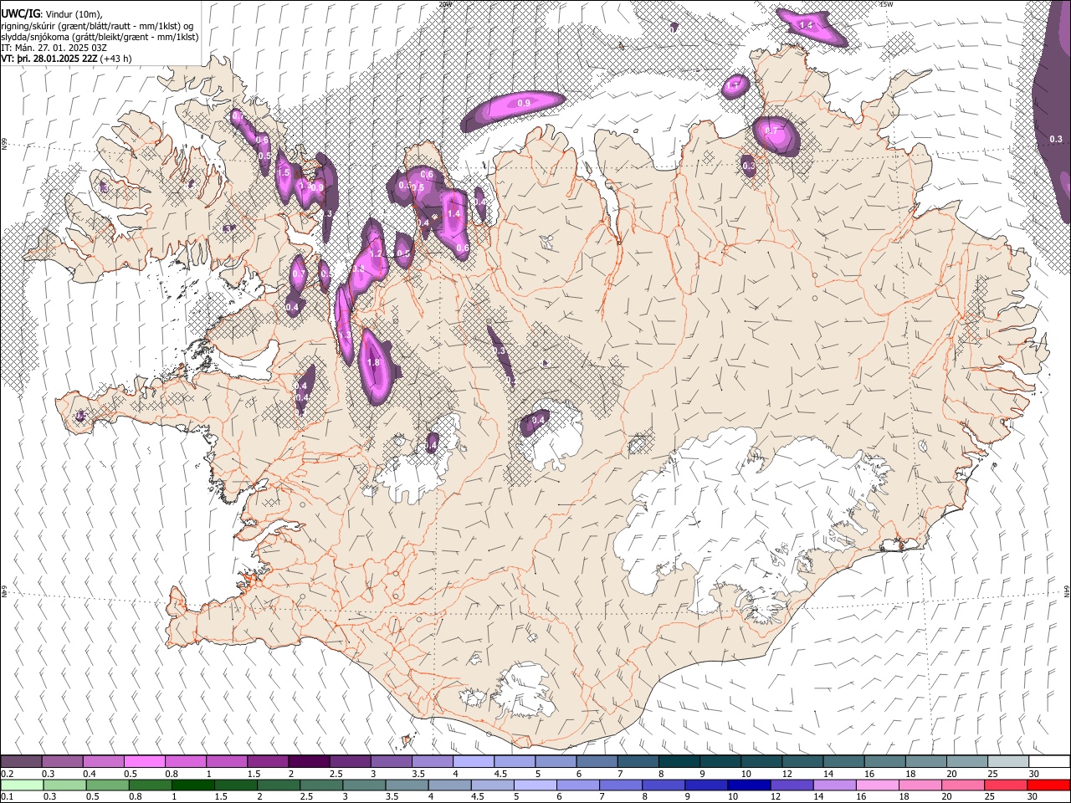The width and height of the screenshot is (1071, 803).
Task: Click the 'rigning/skúrir' legend description line
Action: (x=97, y=26)
